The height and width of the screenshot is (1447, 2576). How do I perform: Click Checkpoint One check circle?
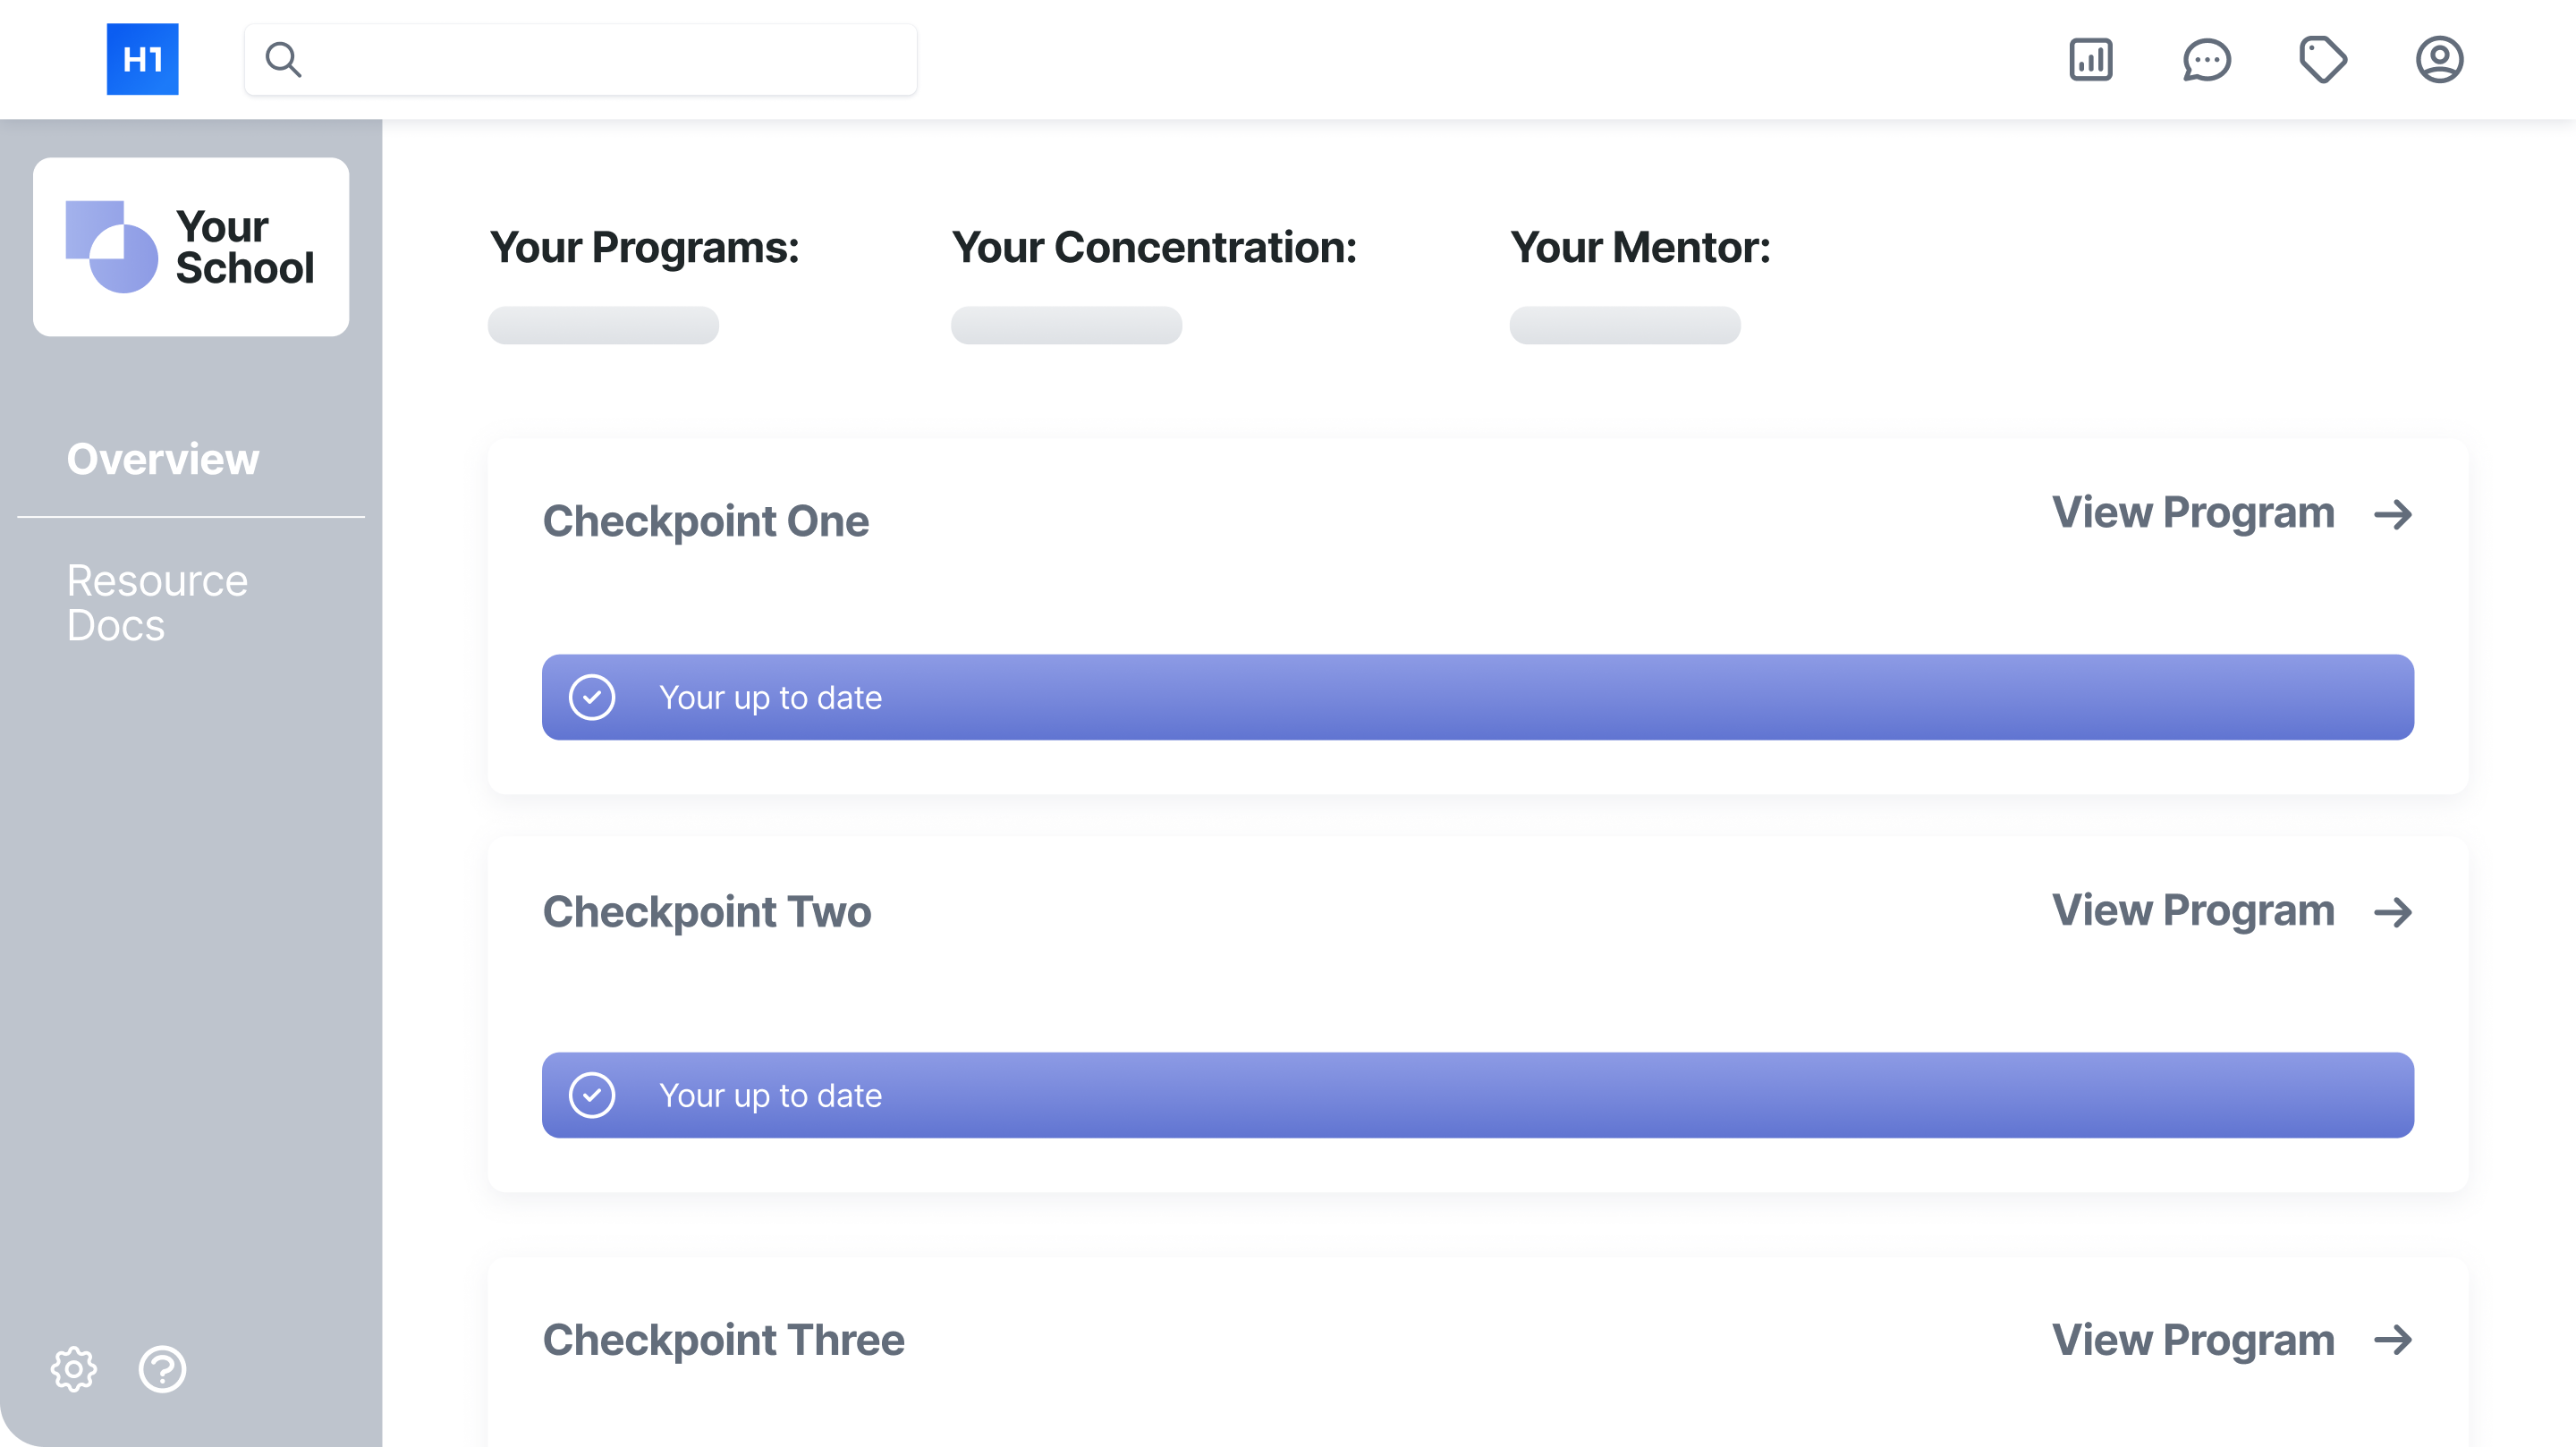[x=592, y=697]
